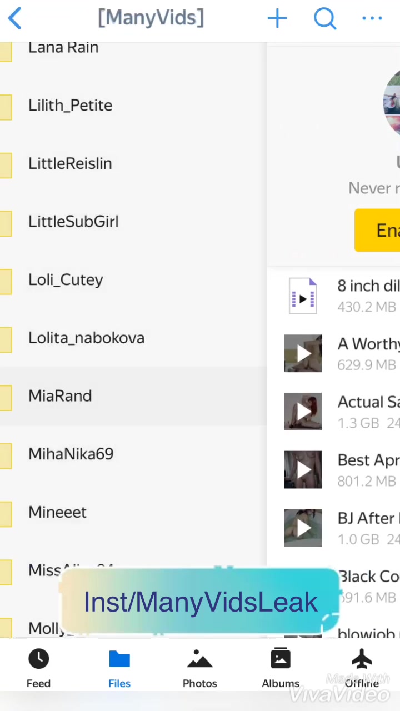Click the yellow Enable button
The image size is (400, 711).
coord(377,230)
